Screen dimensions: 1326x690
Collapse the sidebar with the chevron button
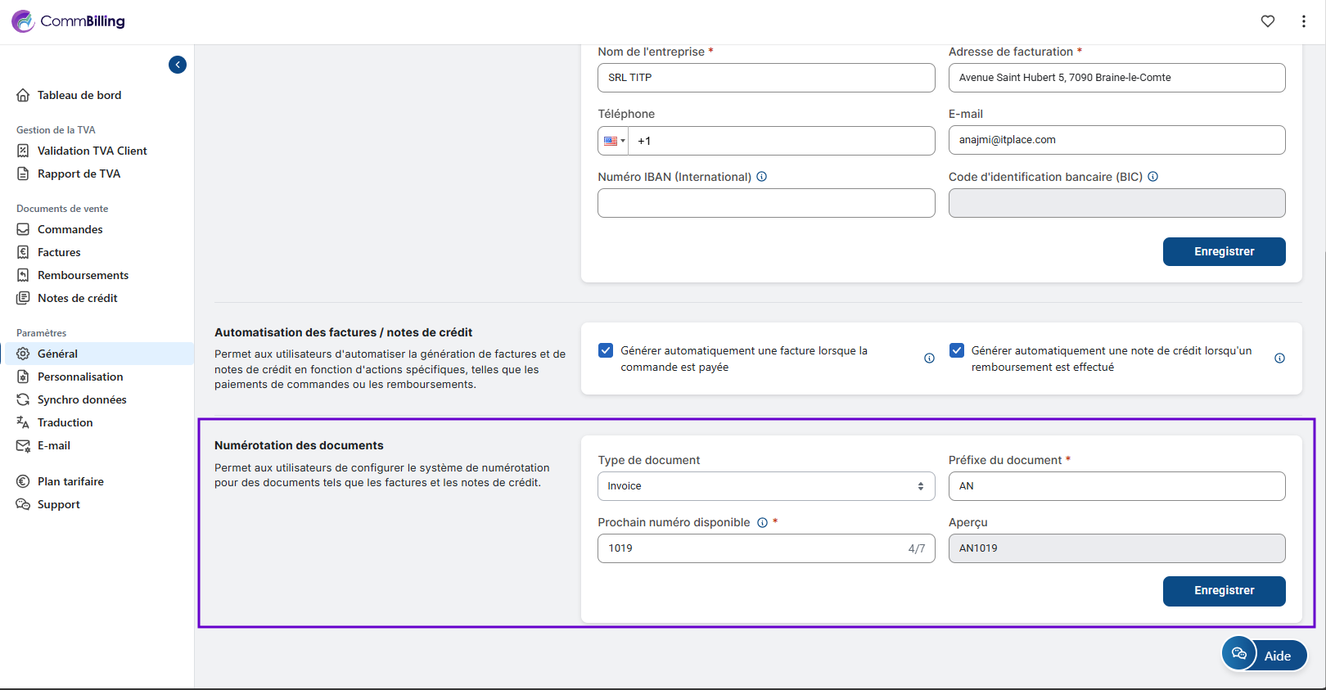[x=178, y=65]
